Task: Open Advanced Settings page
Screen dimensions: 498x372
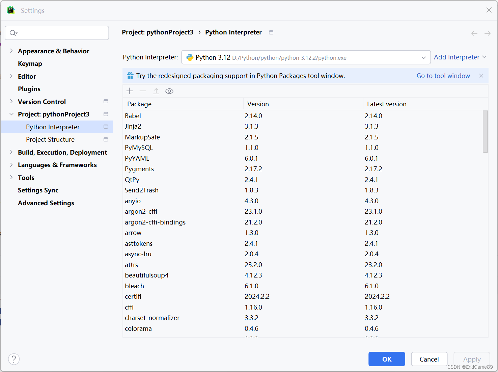Action: 46,203
